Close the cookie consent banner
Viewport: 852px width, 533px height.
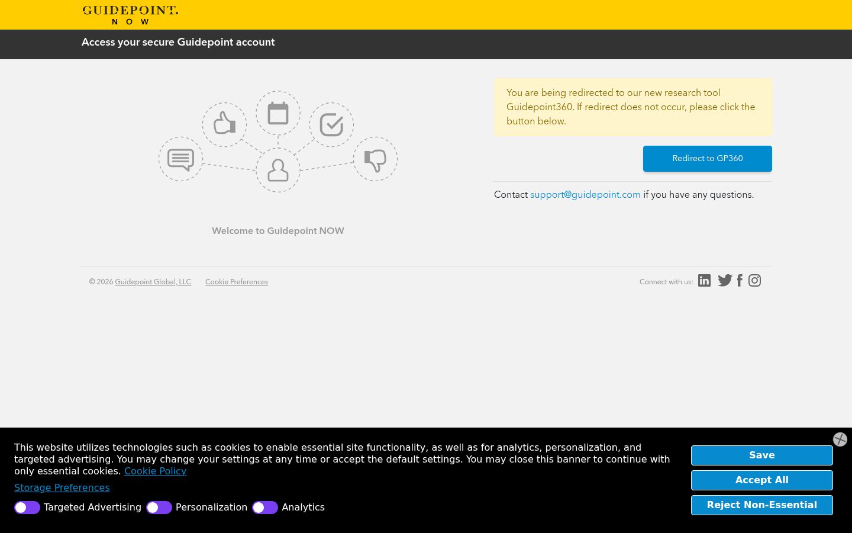[x=840, y=439]
